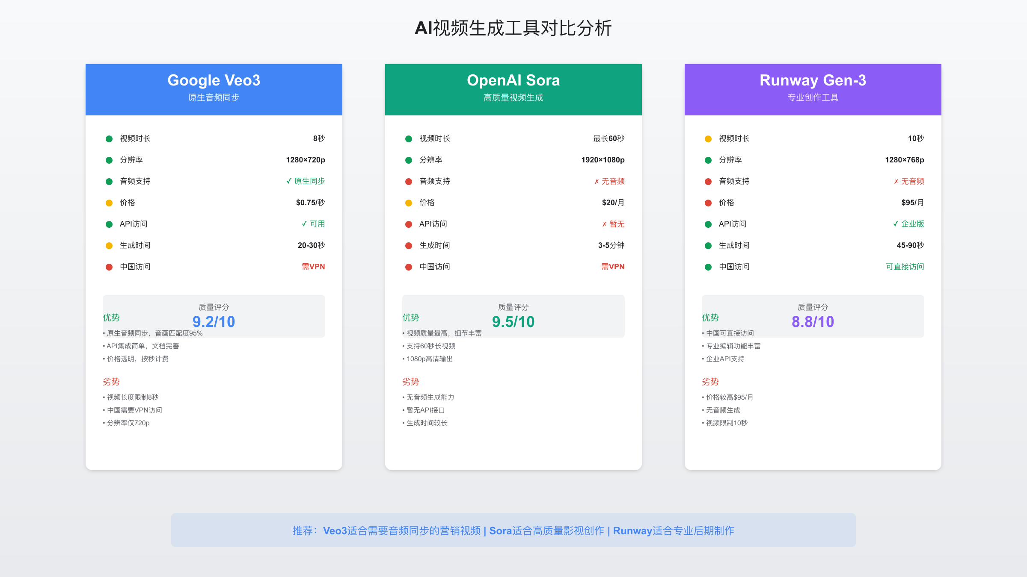
Task: Click the '可直接访问' China access value
Action: [905, 267]
